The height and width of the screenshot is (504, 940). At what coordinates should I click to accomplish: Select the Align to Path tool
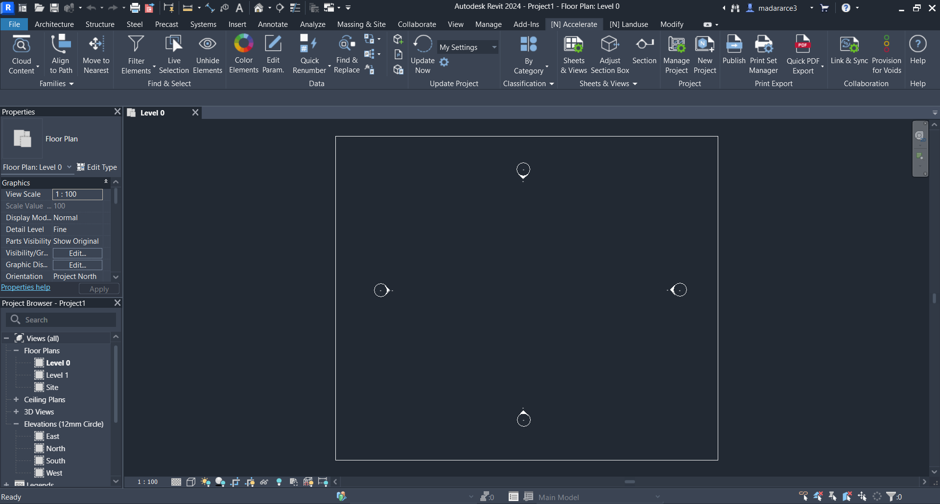coord(61,54)
